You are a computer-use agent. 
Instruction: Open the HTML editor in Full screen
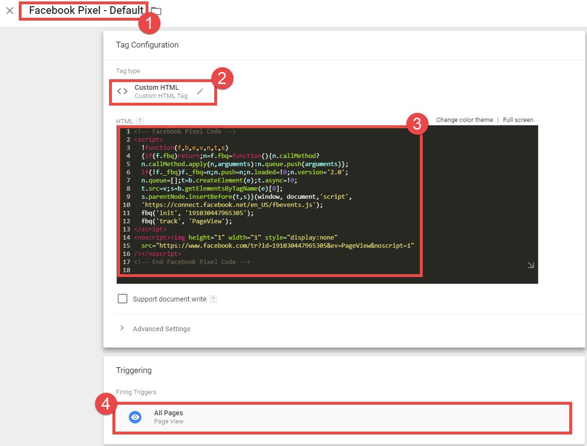(x=518, y=120)
